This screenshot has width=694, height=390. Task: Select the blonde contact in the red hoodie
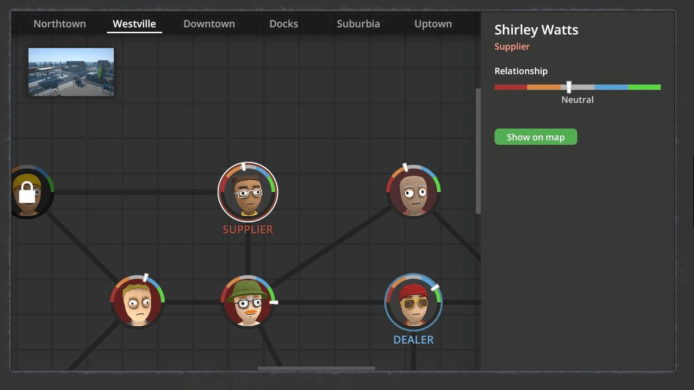click(136, 303)
